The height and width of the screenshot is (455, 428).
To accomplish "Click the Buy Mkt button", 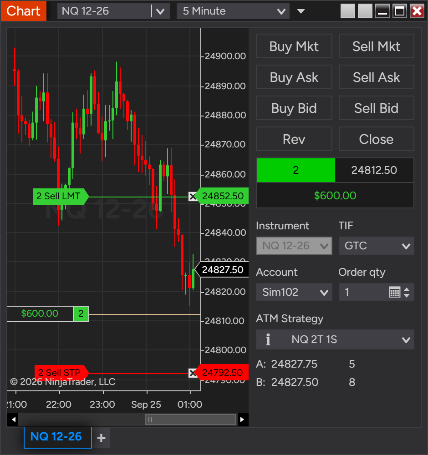I will (294, 46).
